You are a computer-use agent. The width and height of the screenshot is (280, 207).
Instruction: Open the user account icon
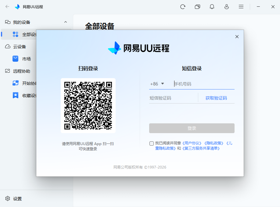227,7
